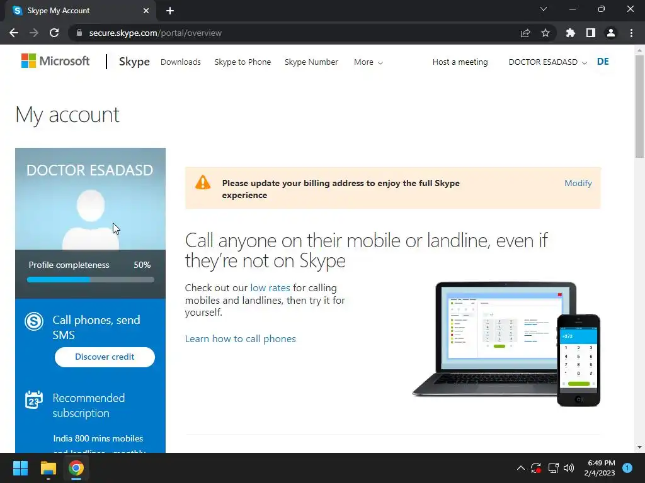Click the Skype brand link
This screenshot has width=645, height=483.
coord(134,62)
